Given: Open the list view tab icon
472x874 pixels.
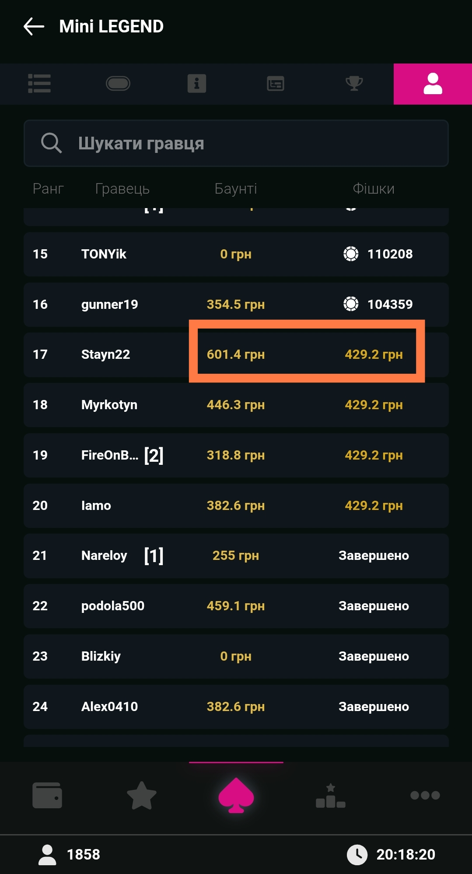Looking at the screenshot, I should pos(39,84).
